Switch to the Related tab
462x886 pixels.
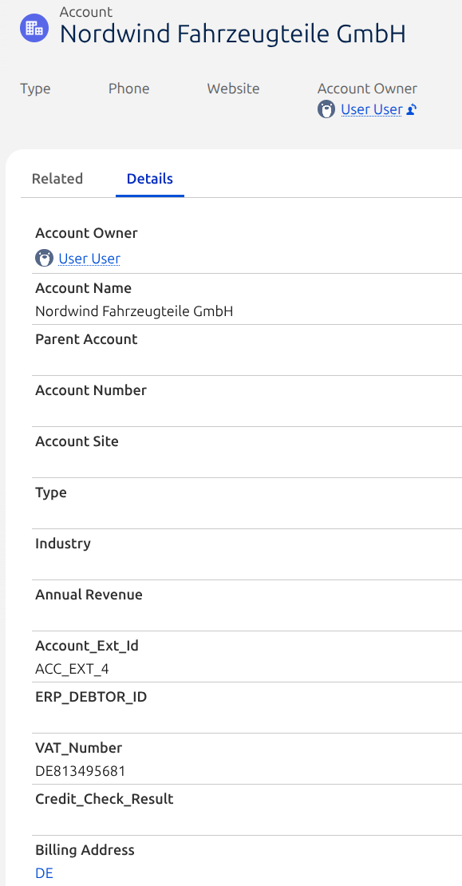tap(57, 179)
